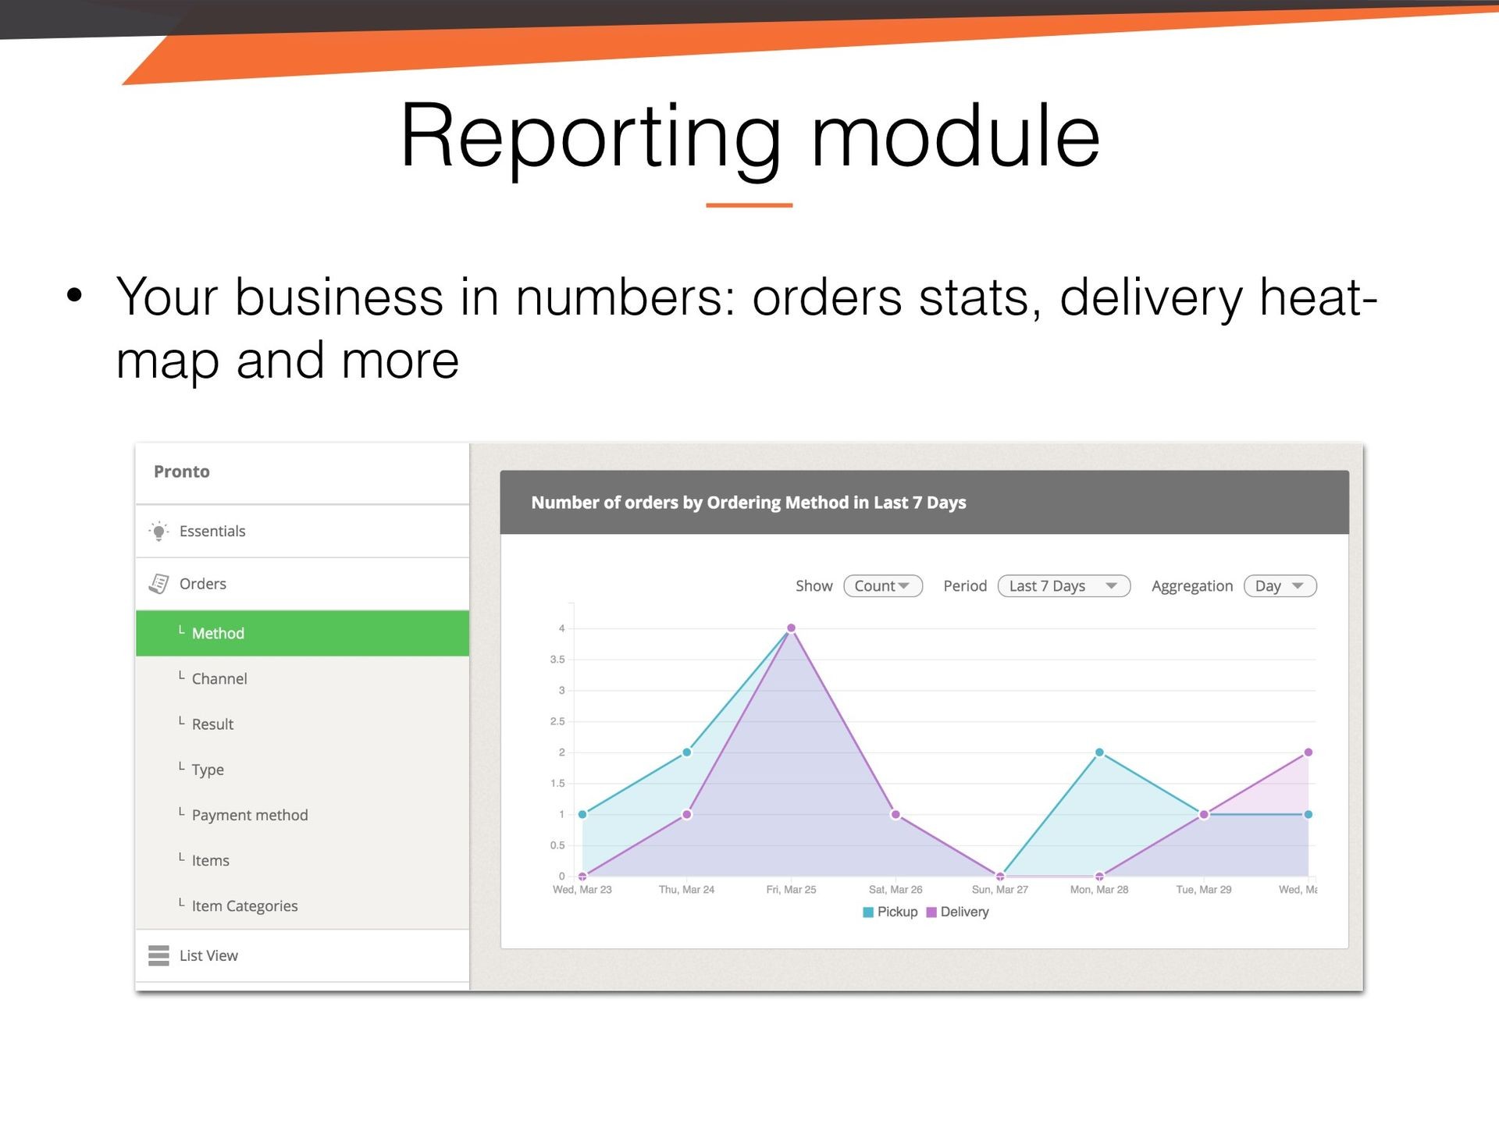The height and width of the screenshot is (1124, 1499).
Task: Show the Item Categories report
Action: [x=244, y=905]
